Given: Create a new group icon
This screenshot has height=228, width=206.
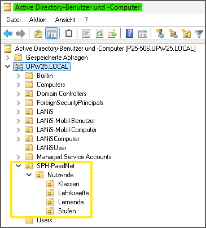Looking at the screenshot, I should pyautogui.click(x=173, y=33).
